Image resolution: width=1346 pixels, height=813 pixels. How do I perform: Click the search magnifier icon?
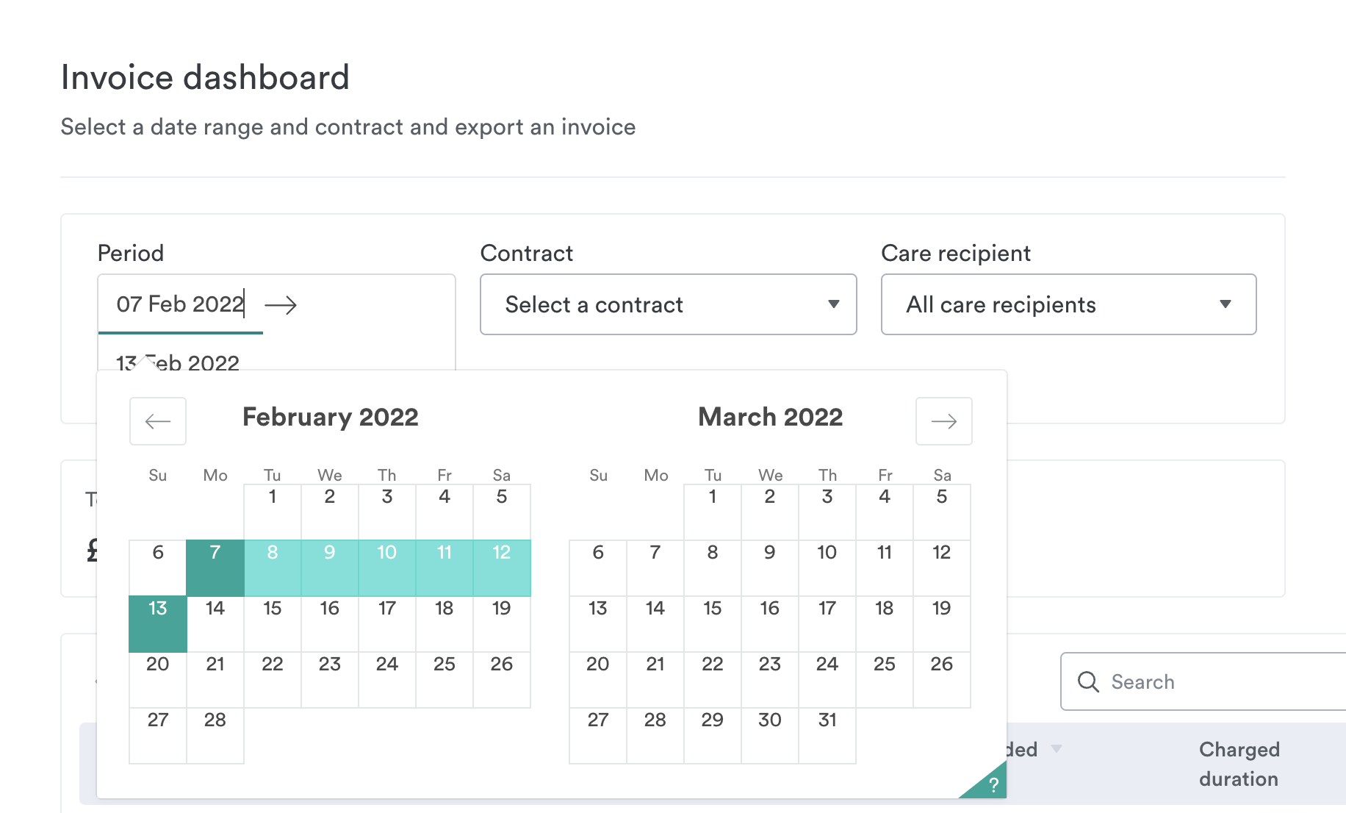pyautogui.click(x=1088, y=681)
